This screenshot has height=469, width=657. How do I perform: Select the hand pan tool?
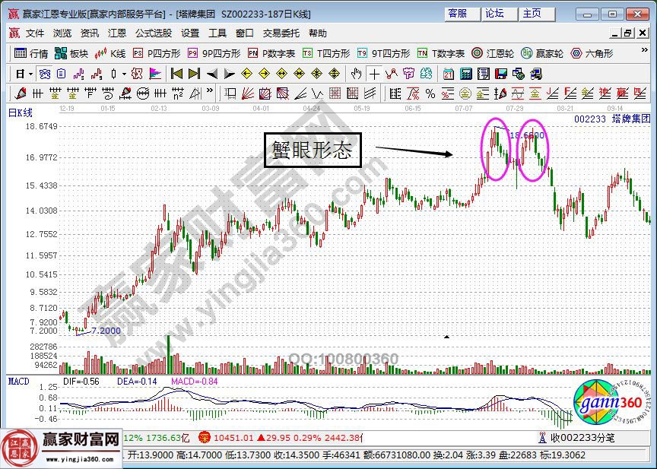coord(357,74)
